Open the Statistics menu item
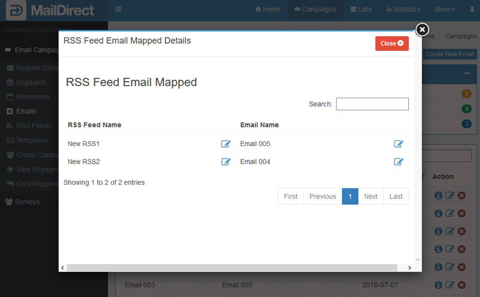 click(x=403, y=9)
